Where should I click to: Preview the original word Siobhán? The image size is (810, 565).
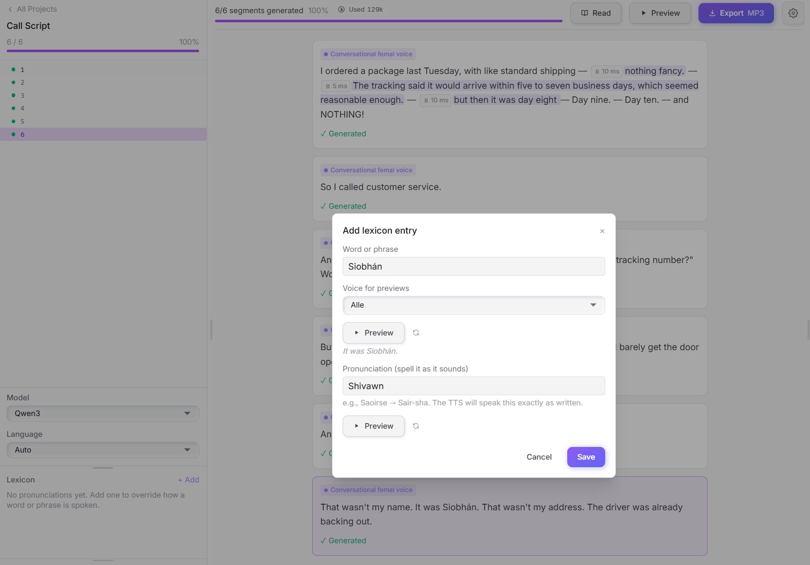click(x=374, y=333)
